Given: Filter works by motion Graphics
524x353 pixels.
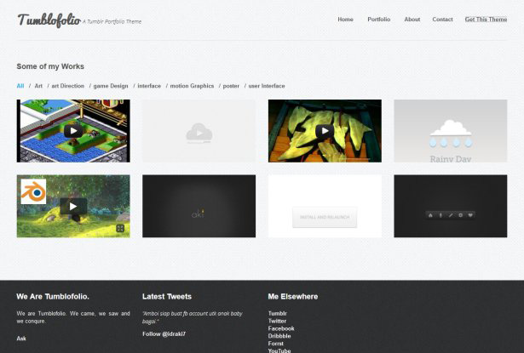Looking at the screenshot, I should (x=192, y=86).
